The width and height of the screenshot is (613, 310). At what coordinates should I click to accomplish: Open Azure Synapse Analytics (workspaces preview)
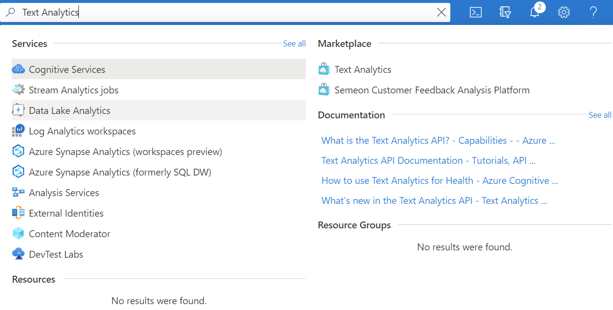pos(125,152)
